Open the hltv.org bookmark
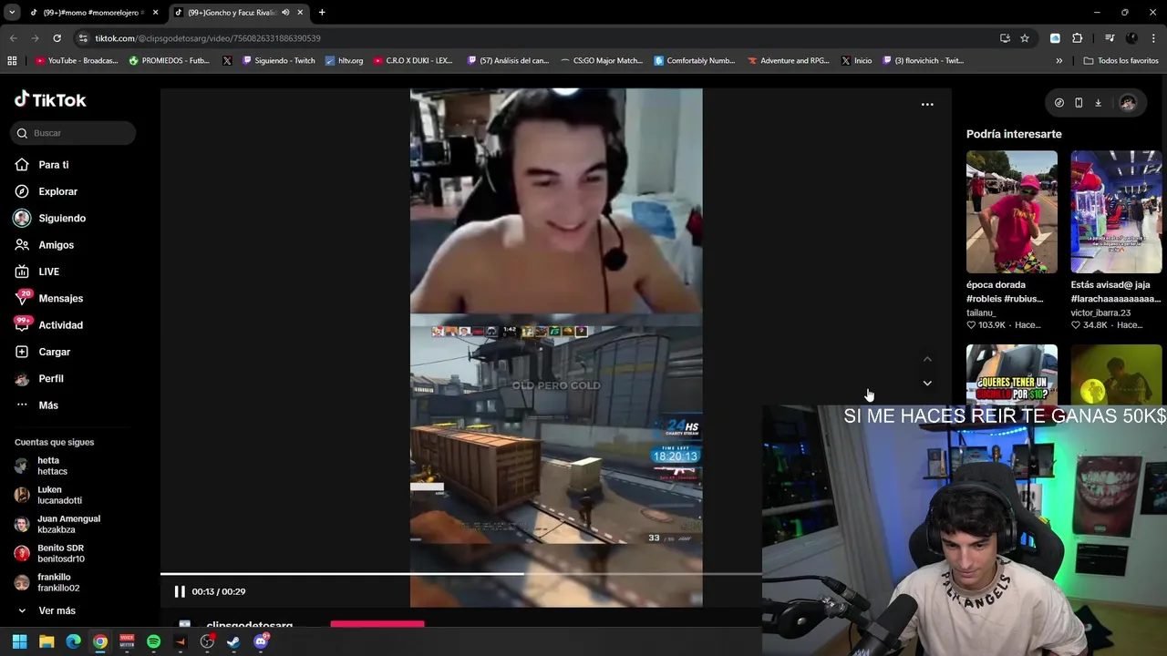The width and height of the screenshot is (1167, 656). [344, 61]
